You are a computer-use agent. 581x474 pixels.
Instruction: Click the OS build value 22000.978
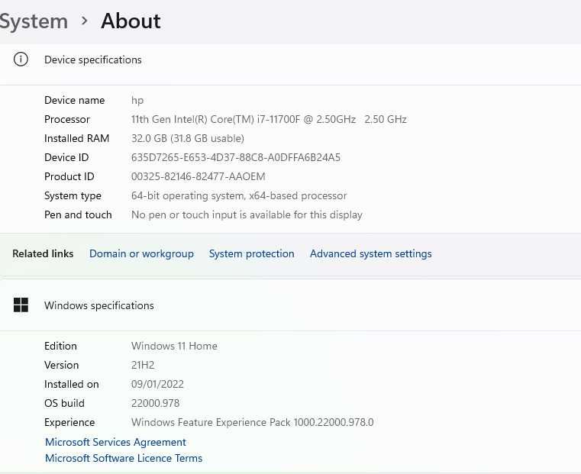(155, 403)
